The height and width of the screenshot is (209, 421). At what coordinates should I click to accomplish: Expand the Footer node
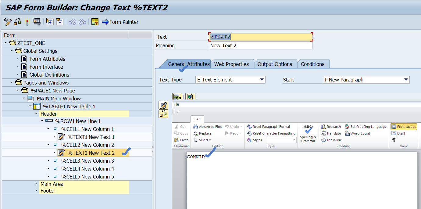tap(36, 191)
